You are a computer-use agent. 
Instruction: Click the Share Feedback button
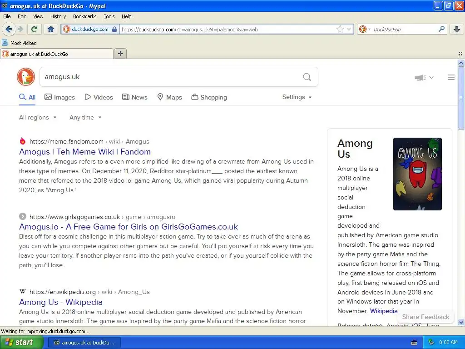[x=425, y=317]
